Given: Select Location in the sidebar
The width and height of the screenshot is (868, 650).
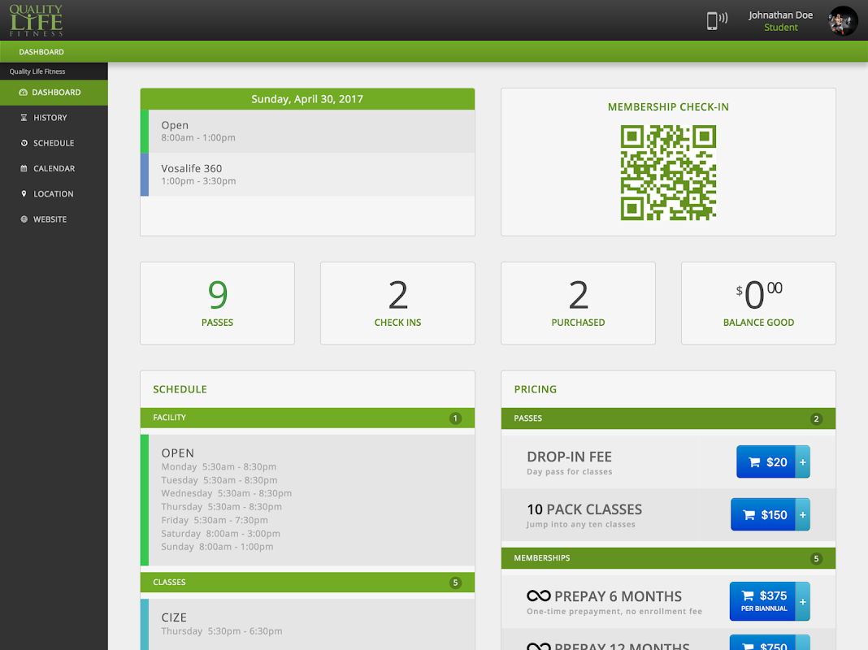Looking at the screenshot, I should coord(53,194).
